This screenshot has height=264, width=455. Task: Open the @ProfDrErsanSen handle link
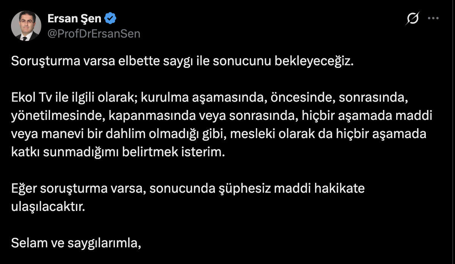94,34
